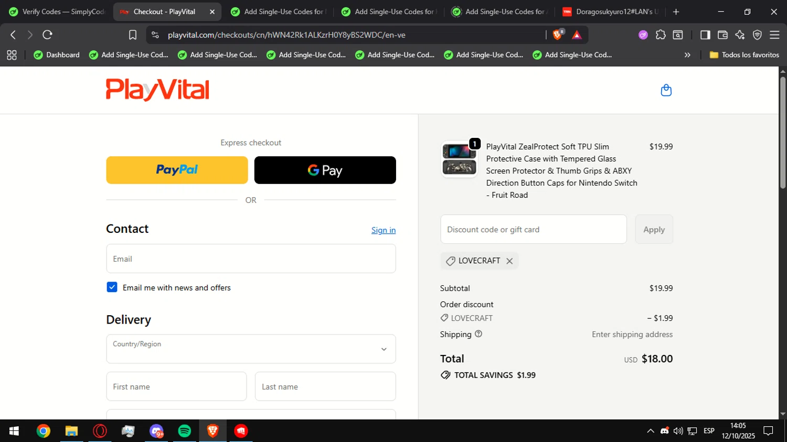Image resolution: width=787 pixels, height=442 pixels.
Task: Click the Last name field
Action: (325, 386)
